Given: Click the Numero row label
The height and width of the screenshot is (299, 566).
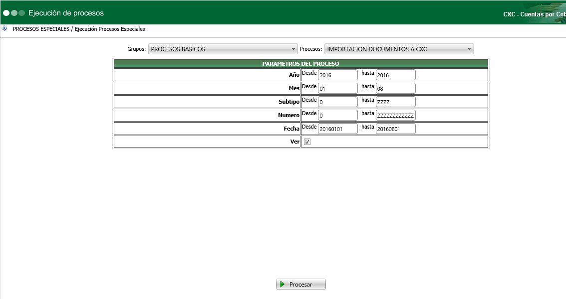Looking at the screenshot, I should pos(289,115).
